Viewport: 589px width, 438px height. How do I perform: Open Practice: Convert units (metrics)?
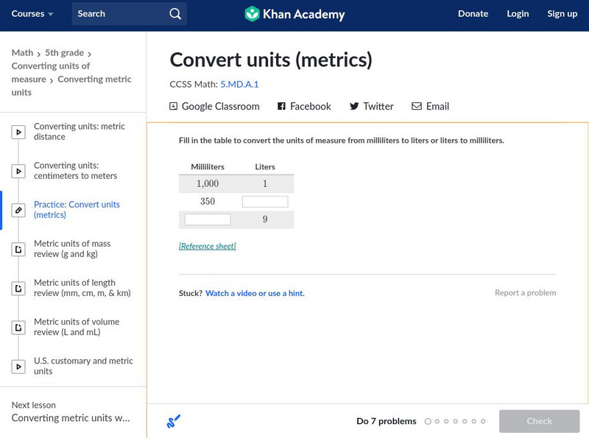point(77,210)
